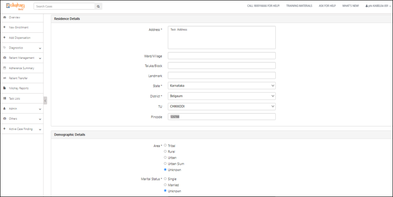The width and height of the screenshot is (393, 197).
Task: Go to Adherence Summary
Action: [22, 68]
